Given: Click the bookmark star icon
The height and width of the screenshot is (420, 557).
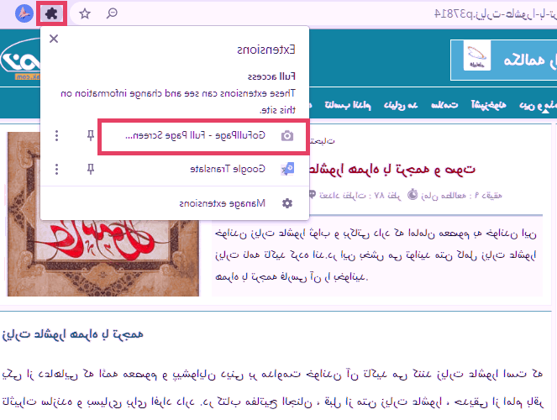Looking at the screenshot, I should (x=85, y=13).
